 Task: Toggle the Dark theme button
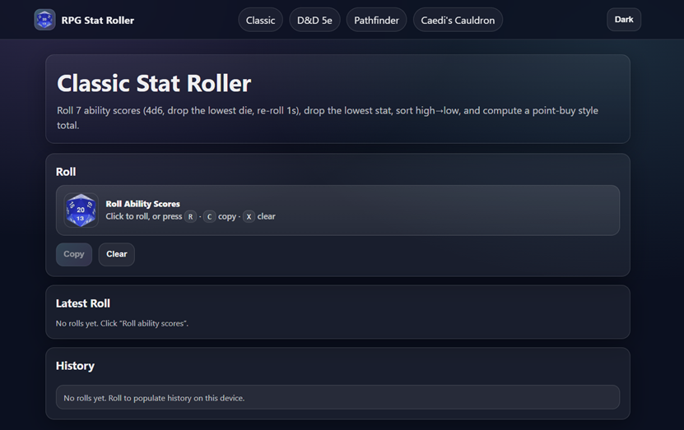pos(624,20)
